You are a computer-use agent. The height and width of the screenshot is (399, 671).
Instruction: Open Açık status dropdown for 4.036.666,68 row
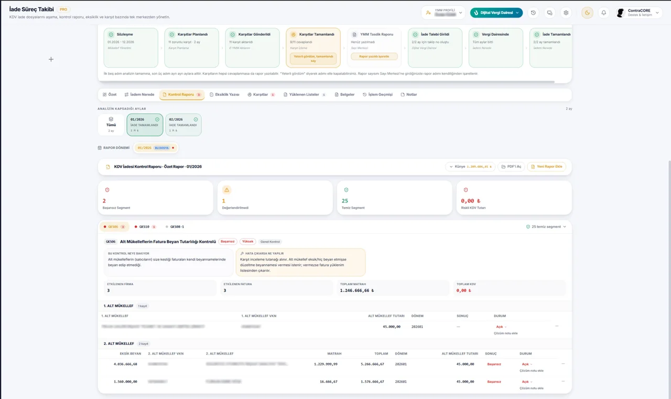click(527, 364)
